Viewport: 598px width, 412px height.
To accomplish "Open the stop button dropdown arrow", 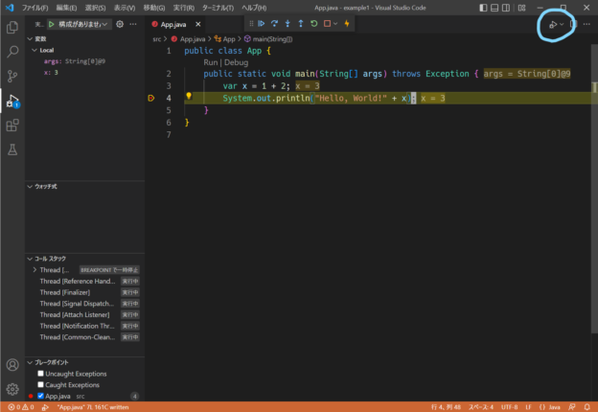I will [x=335, y=24].
